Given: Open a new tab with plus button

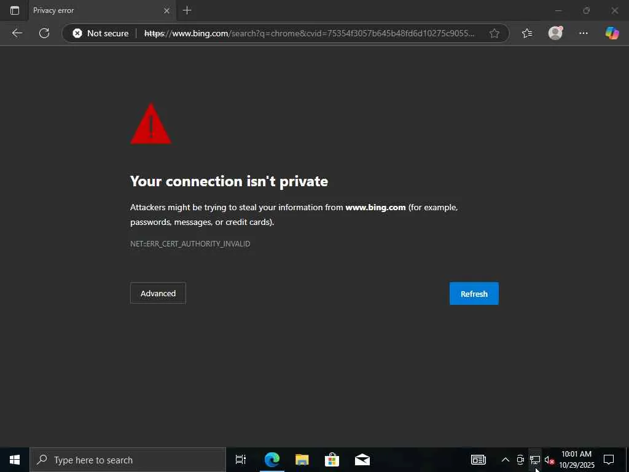Looking at the screenshot, I should 187,10.
